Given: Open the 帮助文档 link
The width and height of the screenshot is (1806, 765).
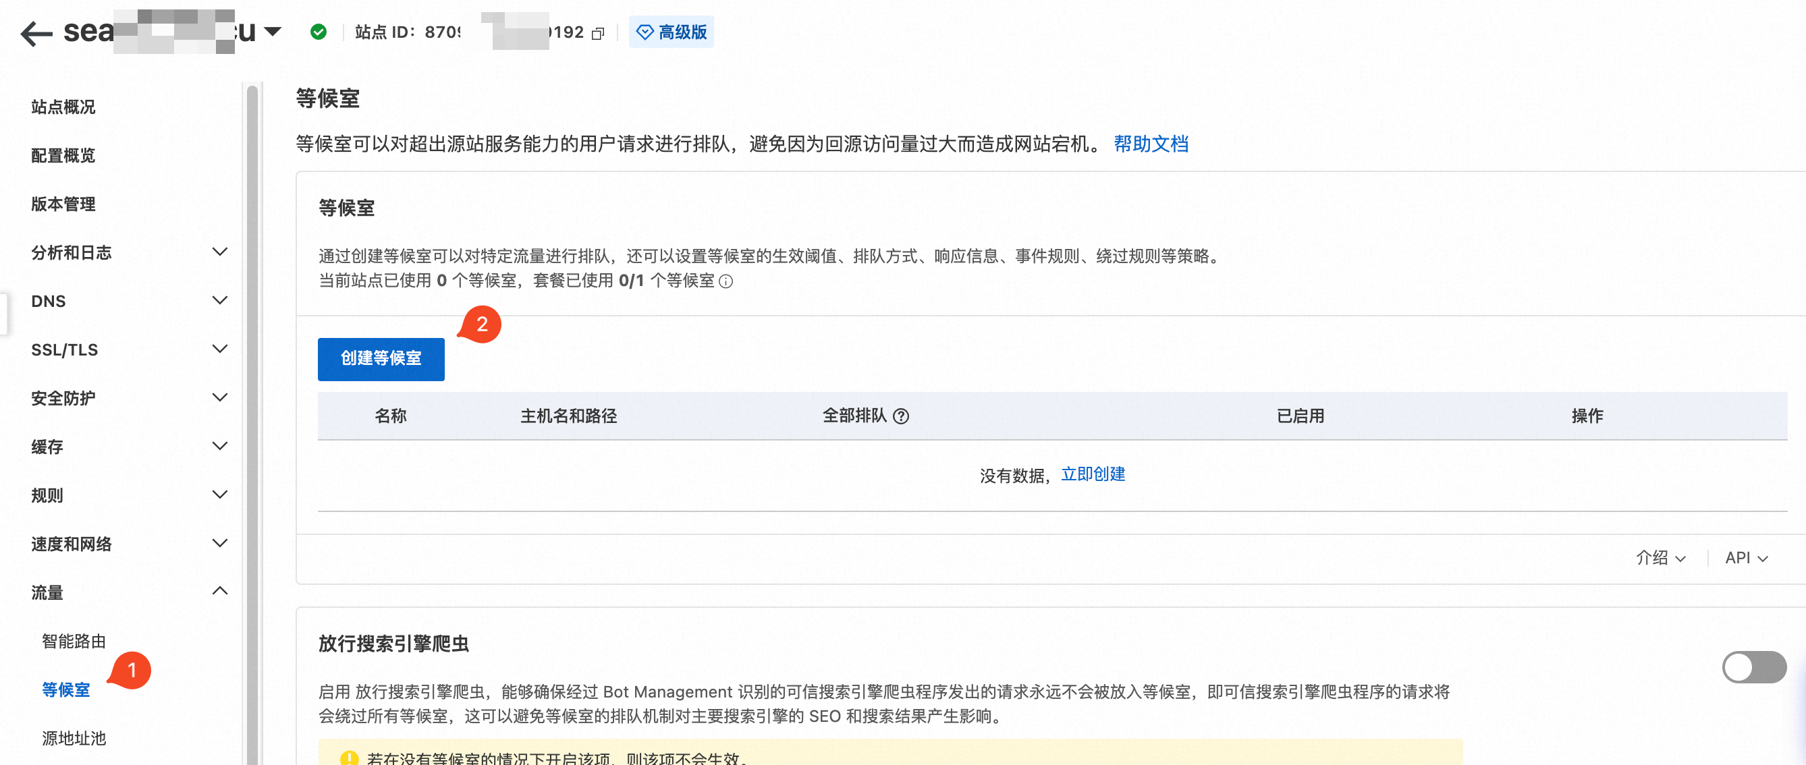Looking at the screenshot, I should tap(1151, 144).
